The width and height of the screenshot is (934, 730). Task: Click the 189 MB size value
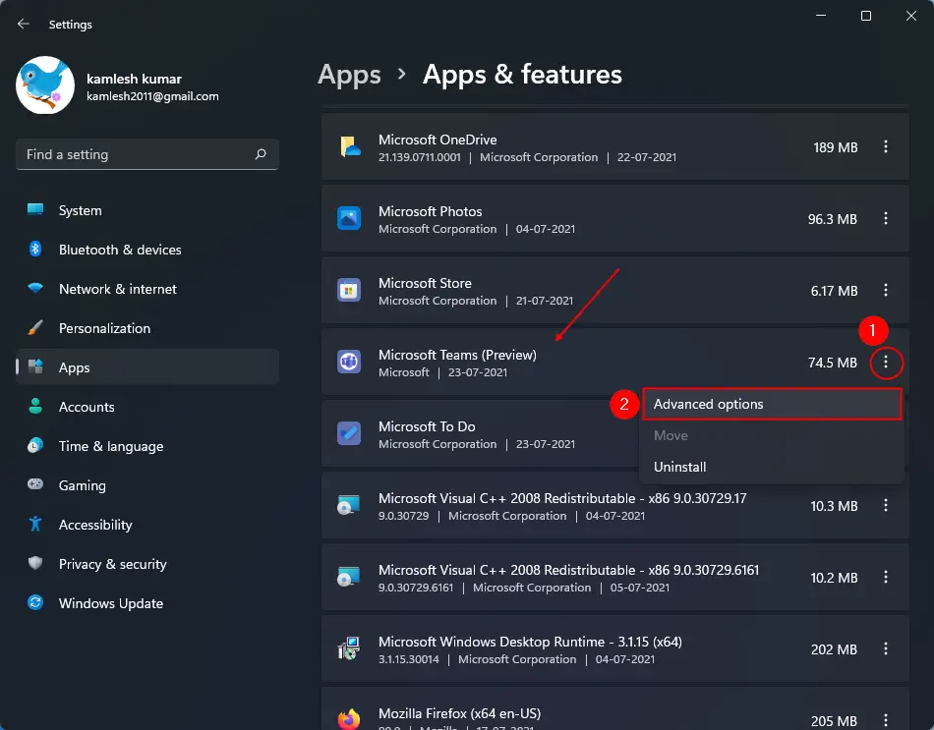point(835,147)
